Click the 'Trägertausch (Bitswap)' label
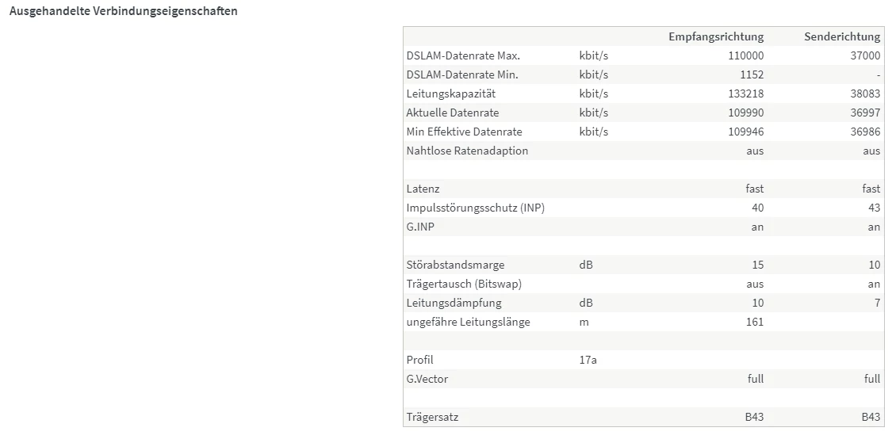The image size is (892, 439). click(x=464, y=284)
